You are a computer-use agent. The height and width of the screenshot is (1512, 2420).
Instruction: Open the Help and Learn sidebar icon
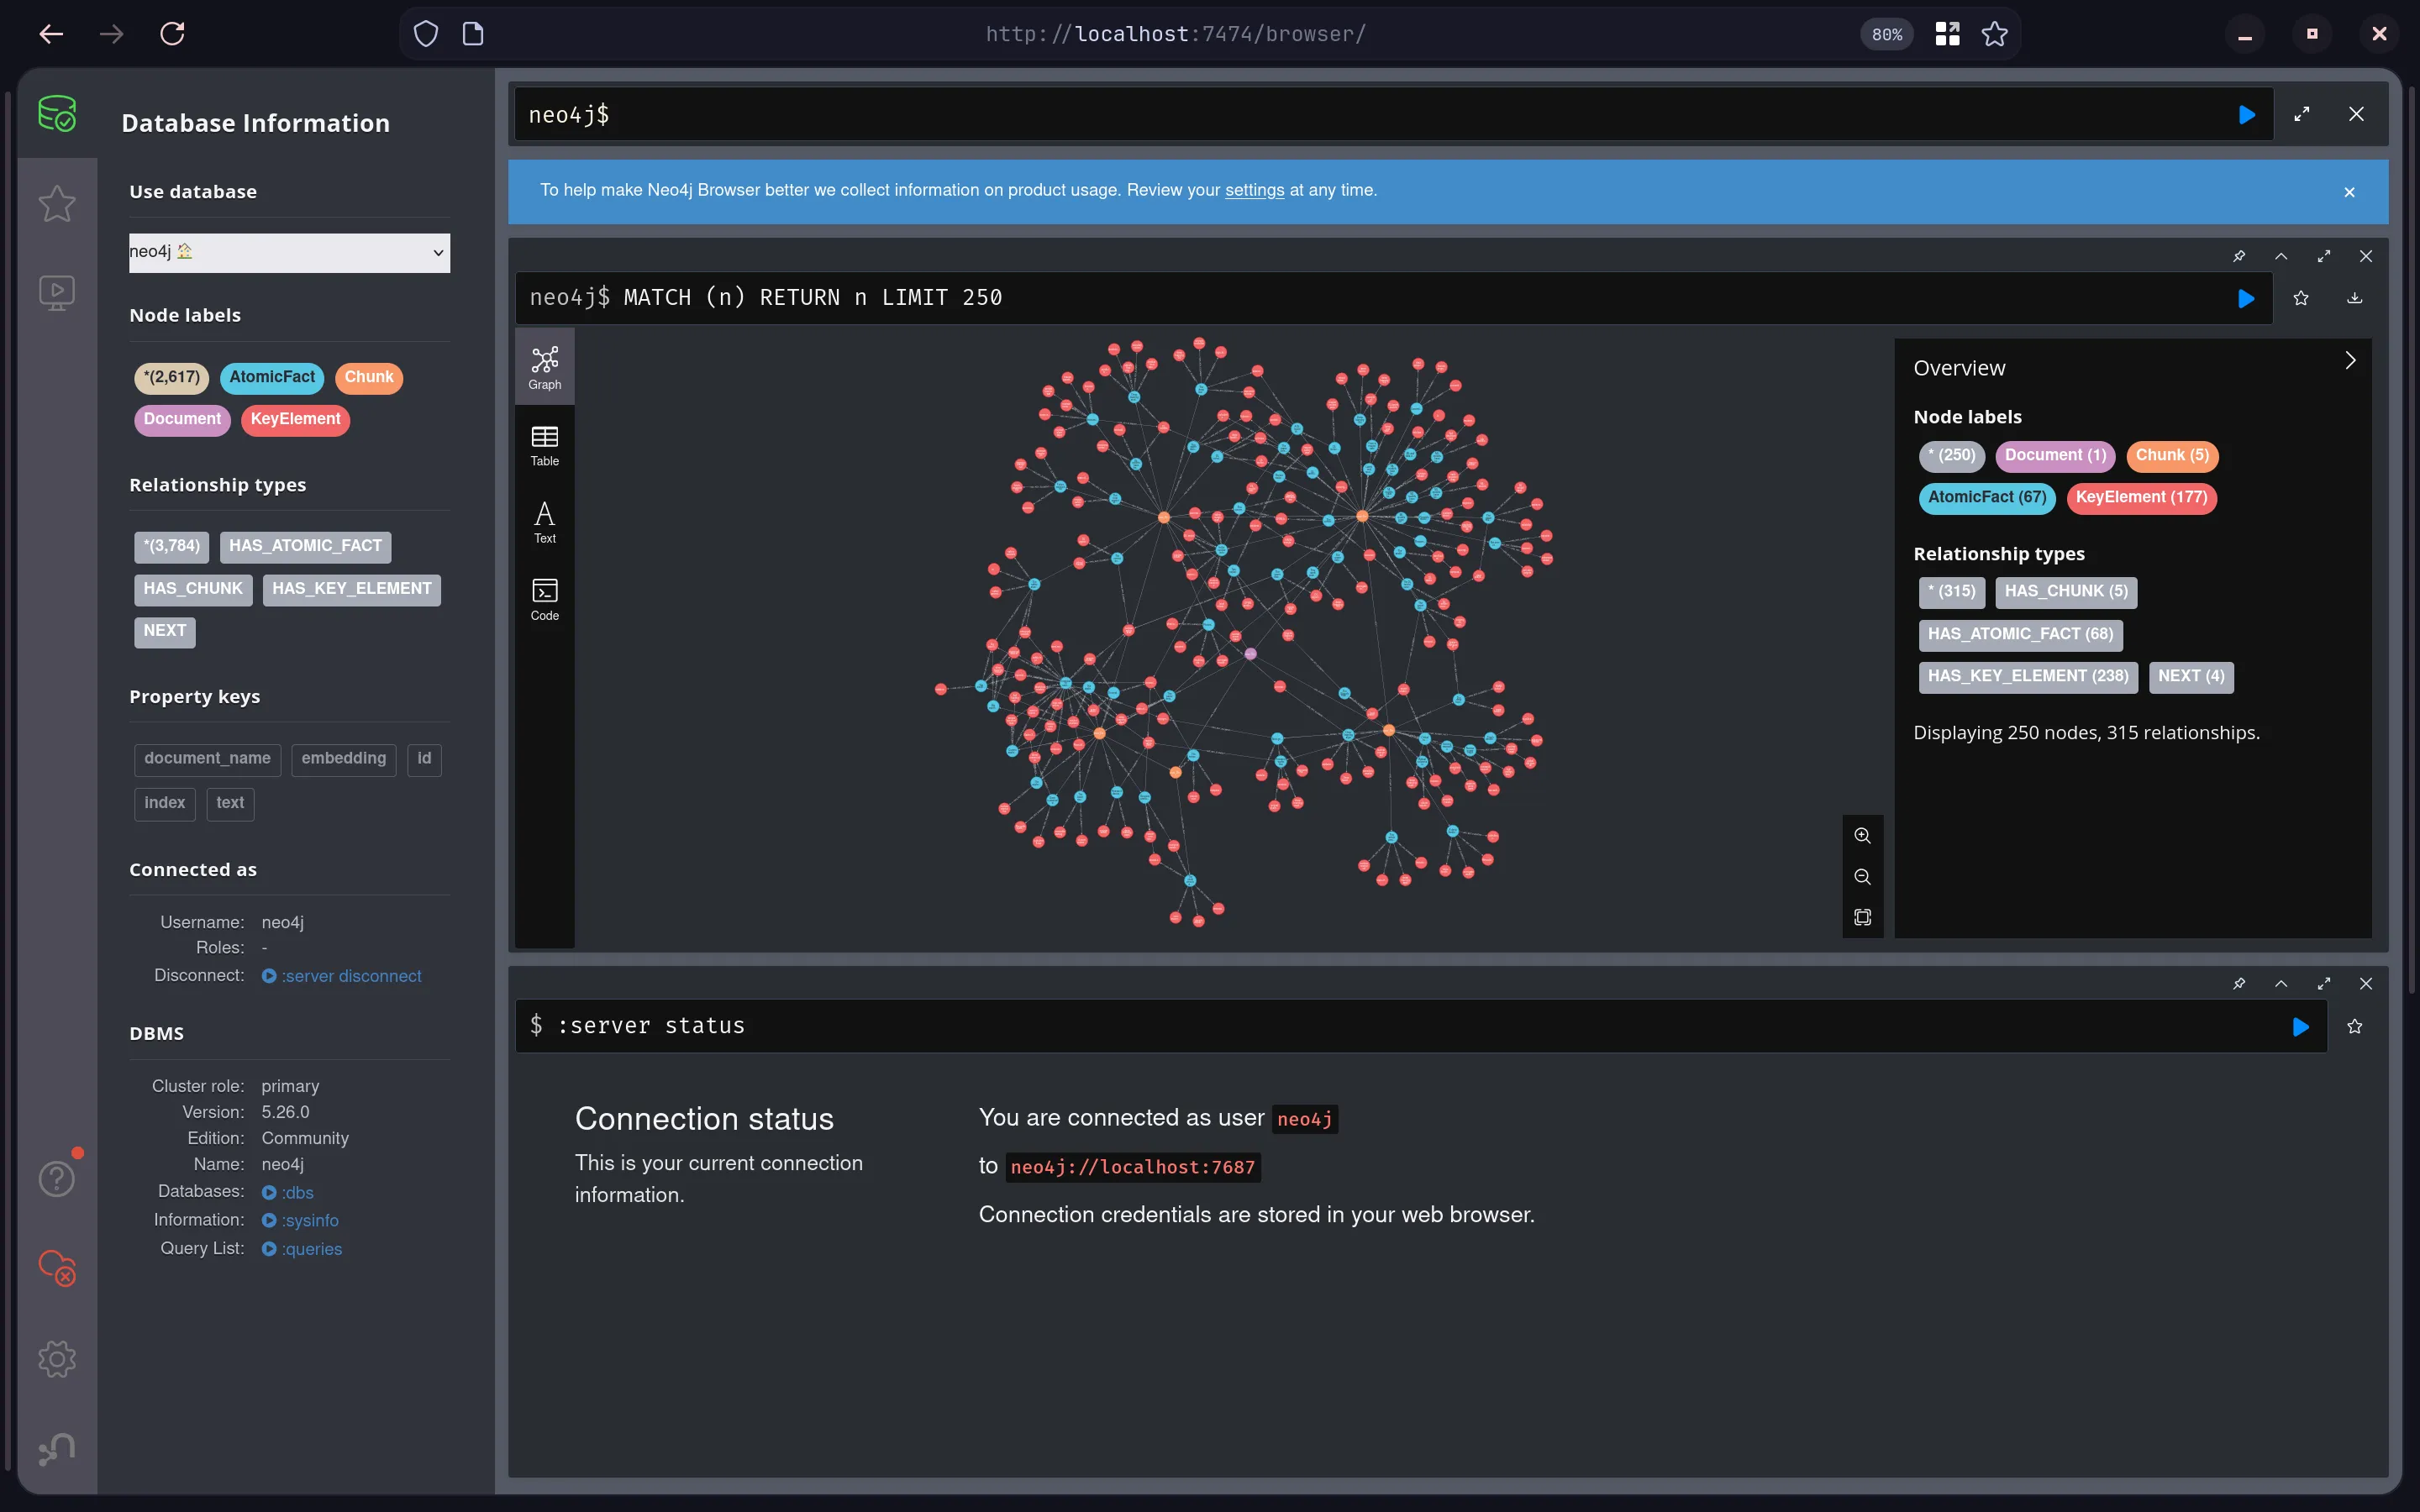[x=57, y=1179]
